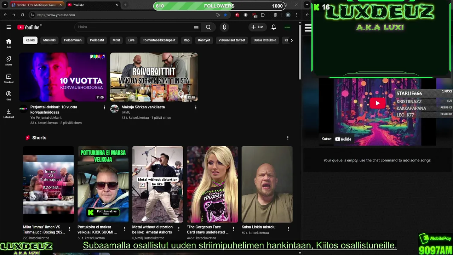This screenshot has height=255, width=453.
Task: Open Shorts in the sidebar
Action: coord(8,61)
